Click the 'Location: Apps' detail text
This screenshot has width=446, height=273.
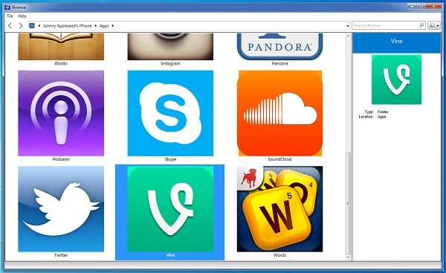tap(372, 117)
